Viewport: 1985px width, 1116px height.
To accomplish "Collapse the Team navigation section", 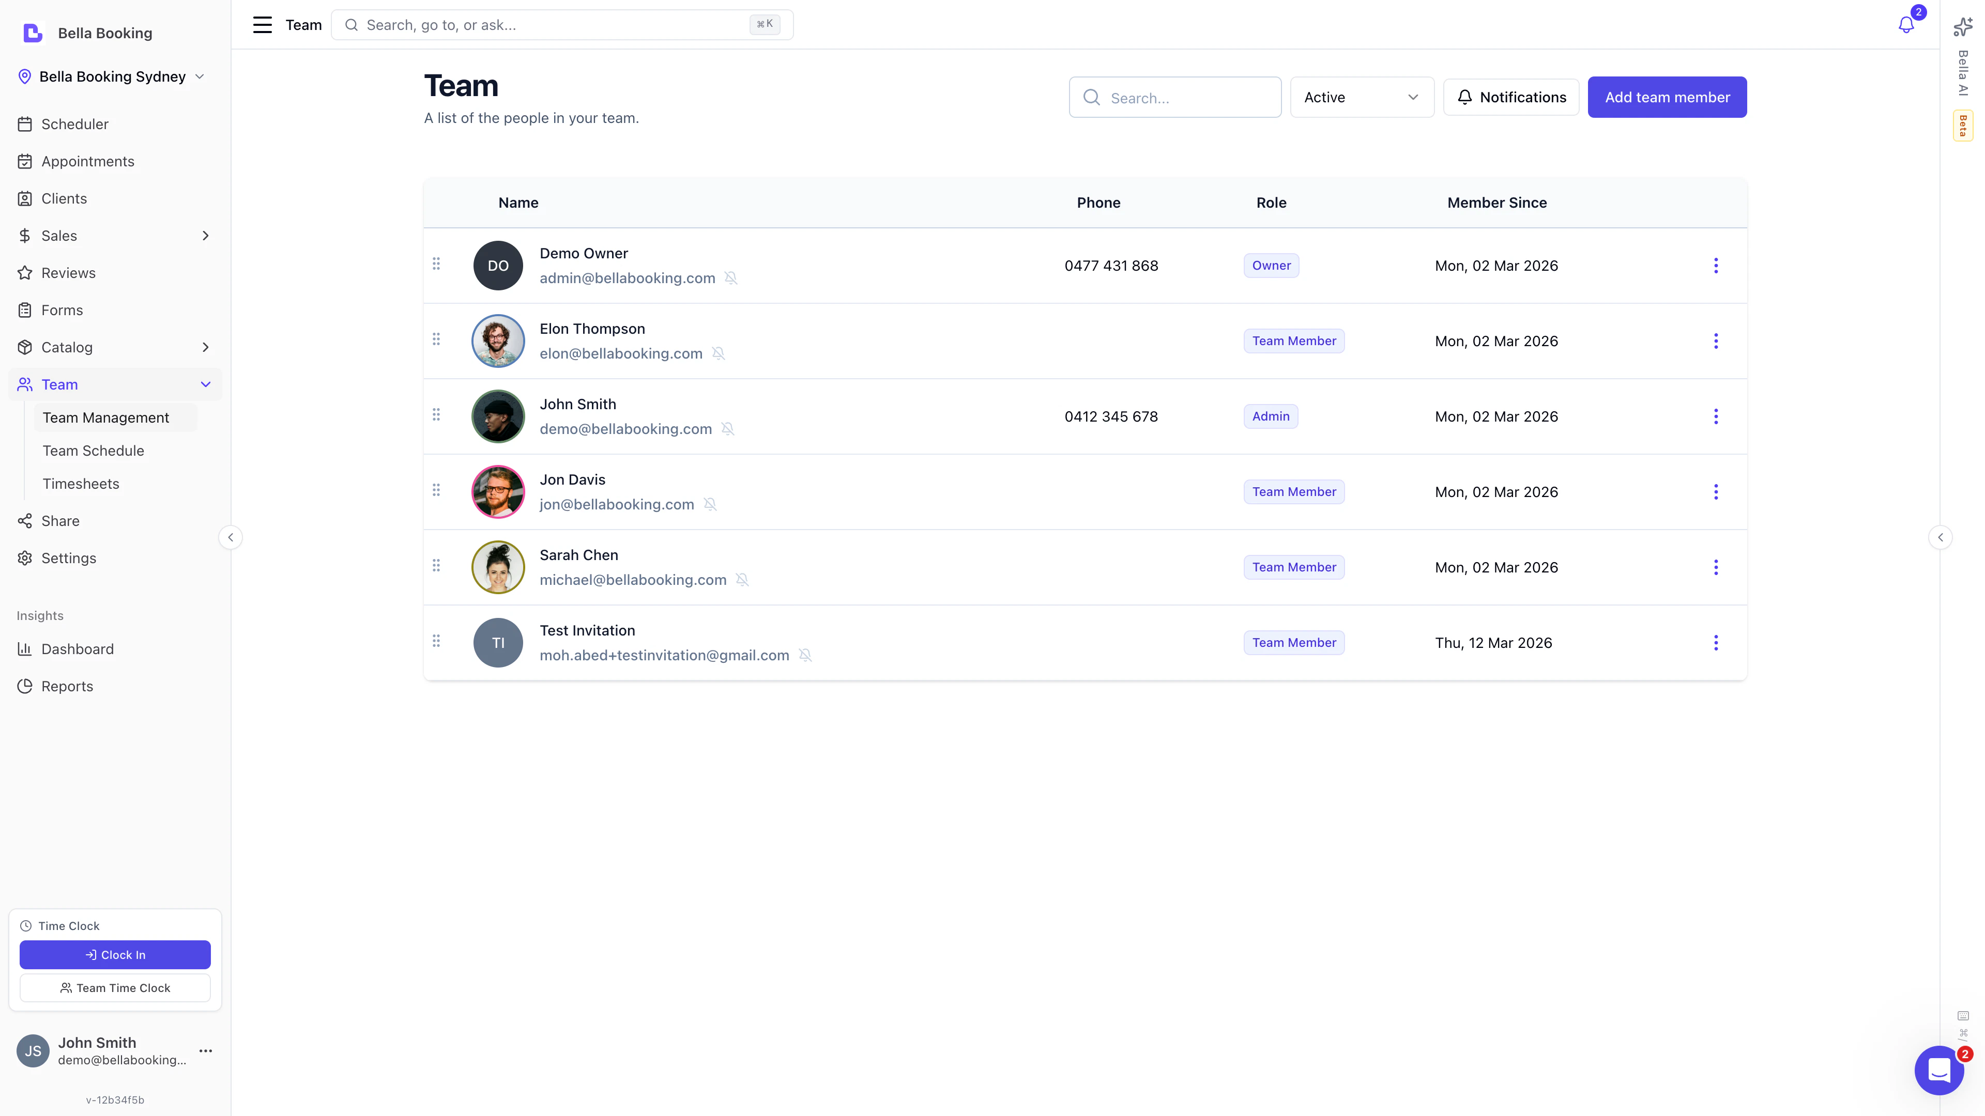I will 205,384.
